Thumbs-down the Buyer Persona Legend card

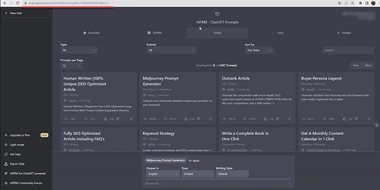coord(356,119)
